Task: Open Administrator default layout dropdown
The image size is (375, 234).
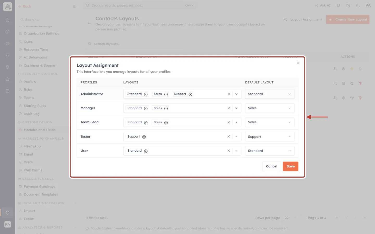Action: 270,94
